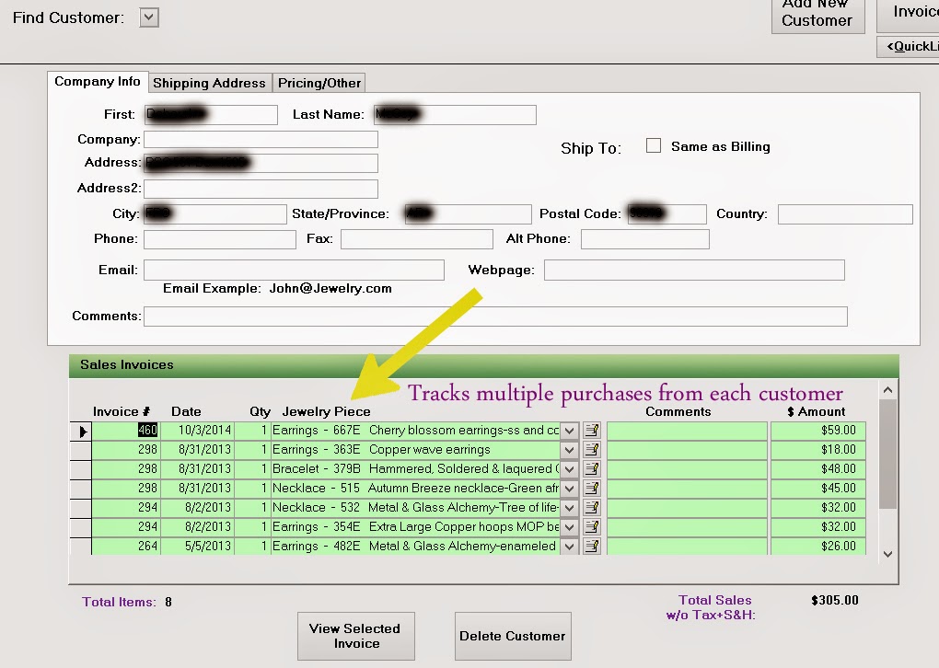
Task: Select invoice number 264 cell
Action: point(126,546)
